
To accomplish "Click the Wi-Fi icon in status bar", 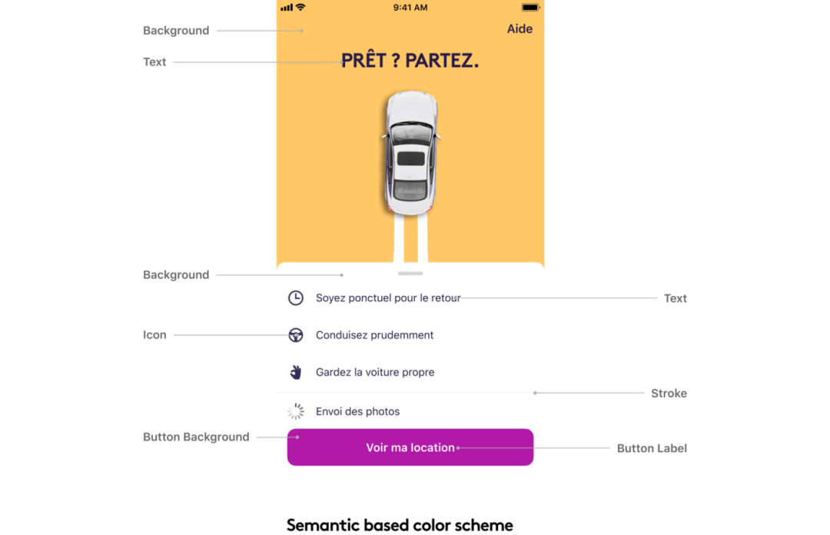I will (x=300, y=8).
